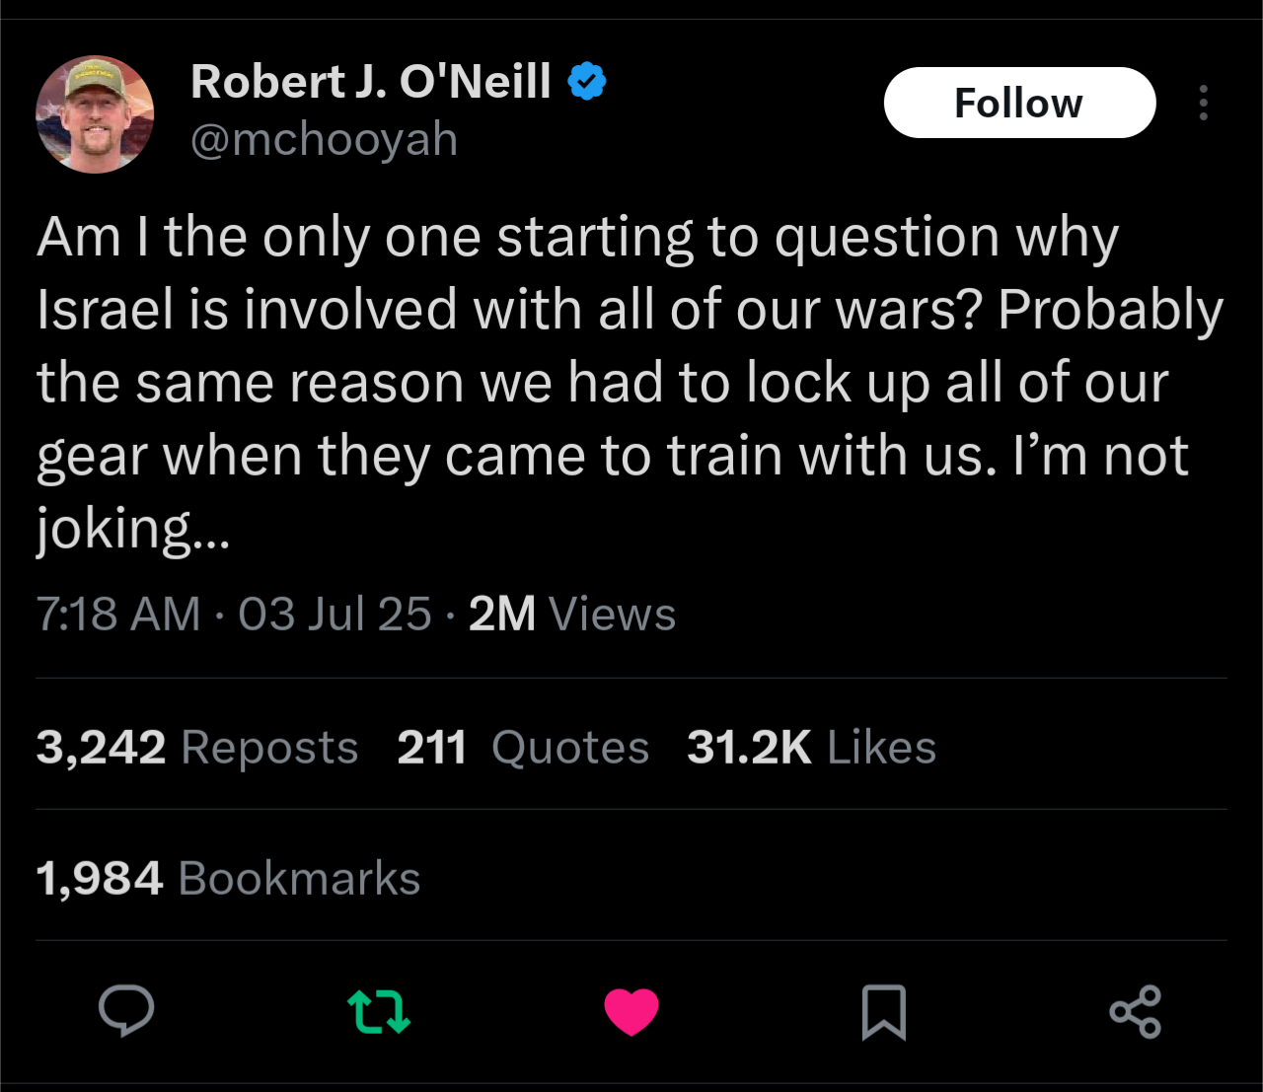This screenshot has width=1263, height=1092.
Task: Click the word "joking..." in the tweet
Action: 133,530
